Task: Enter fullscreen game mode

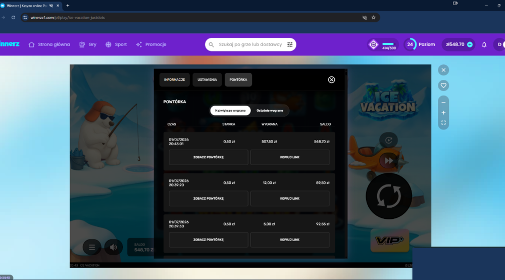Action: pos(443,123)
